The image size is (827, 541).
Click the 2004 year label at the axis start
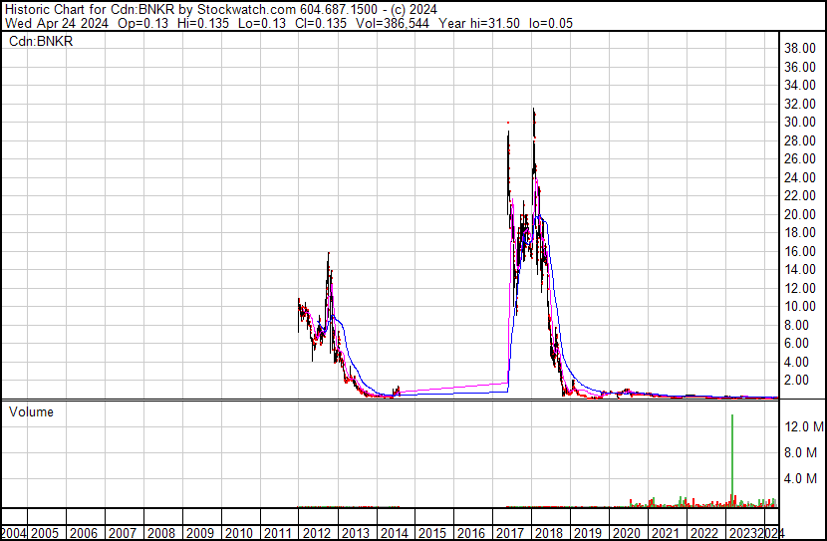click(x=14, y=533)
